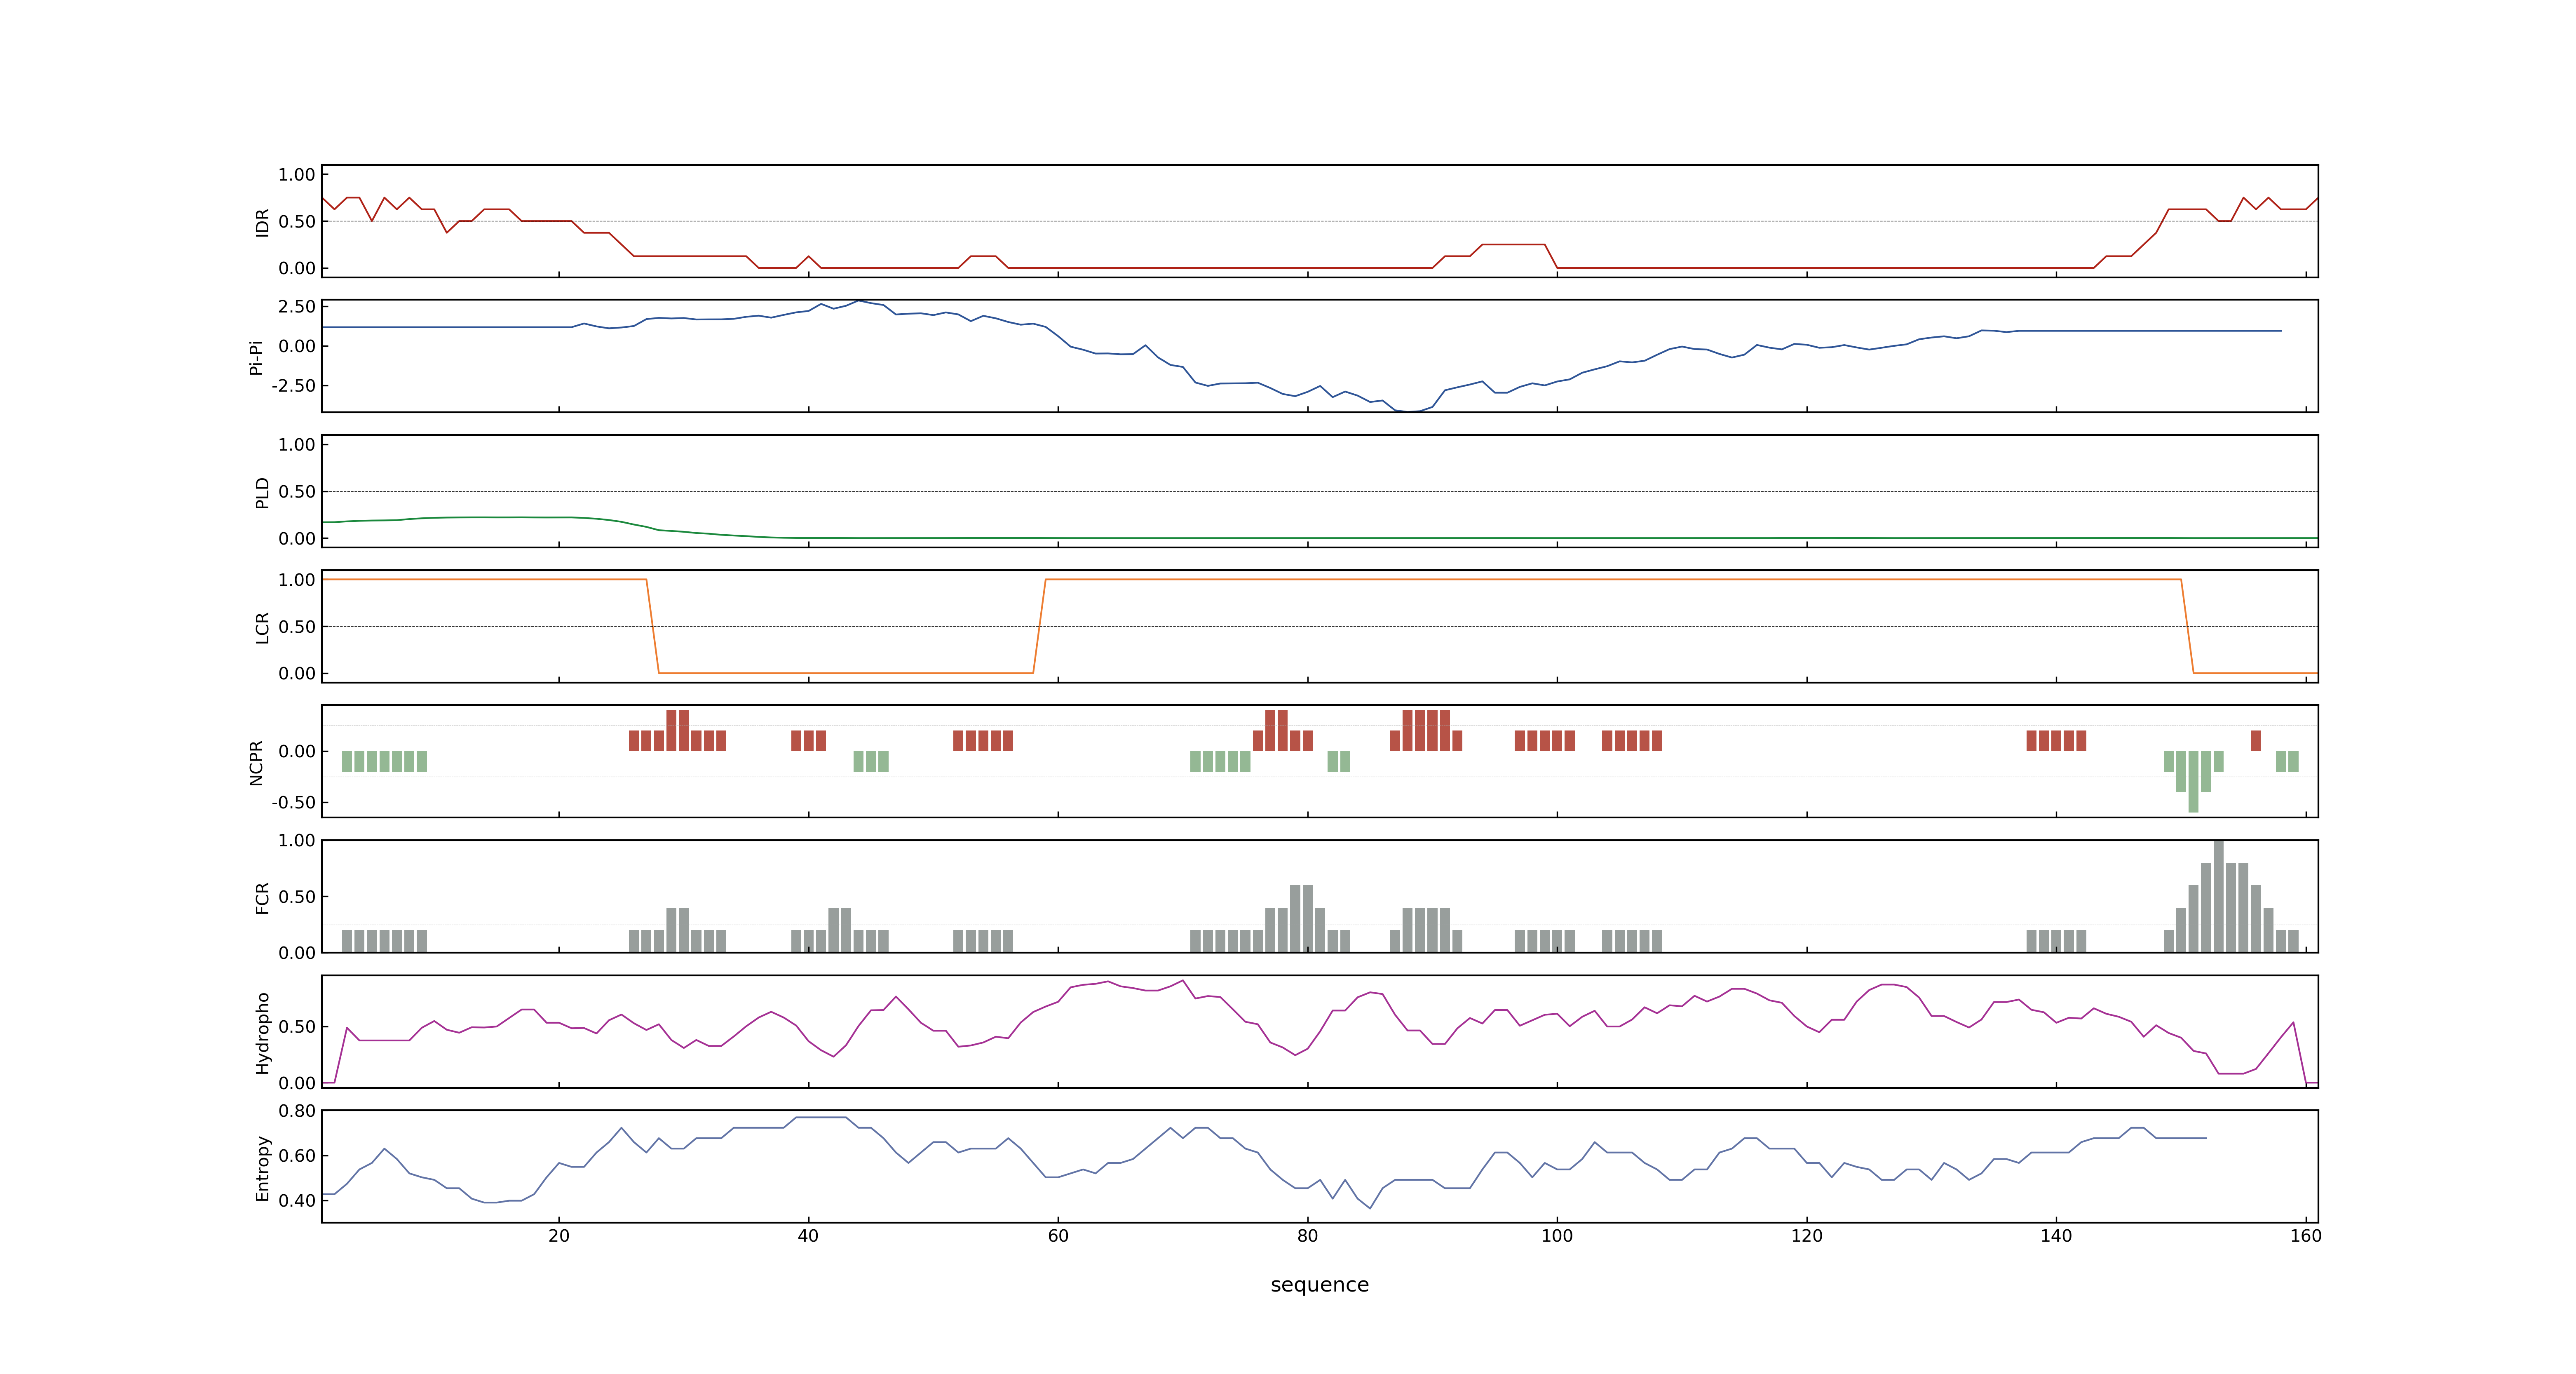Click x-axis tick label 120
This screenshot has width=2576, height=1374.
(1806, 1236)
